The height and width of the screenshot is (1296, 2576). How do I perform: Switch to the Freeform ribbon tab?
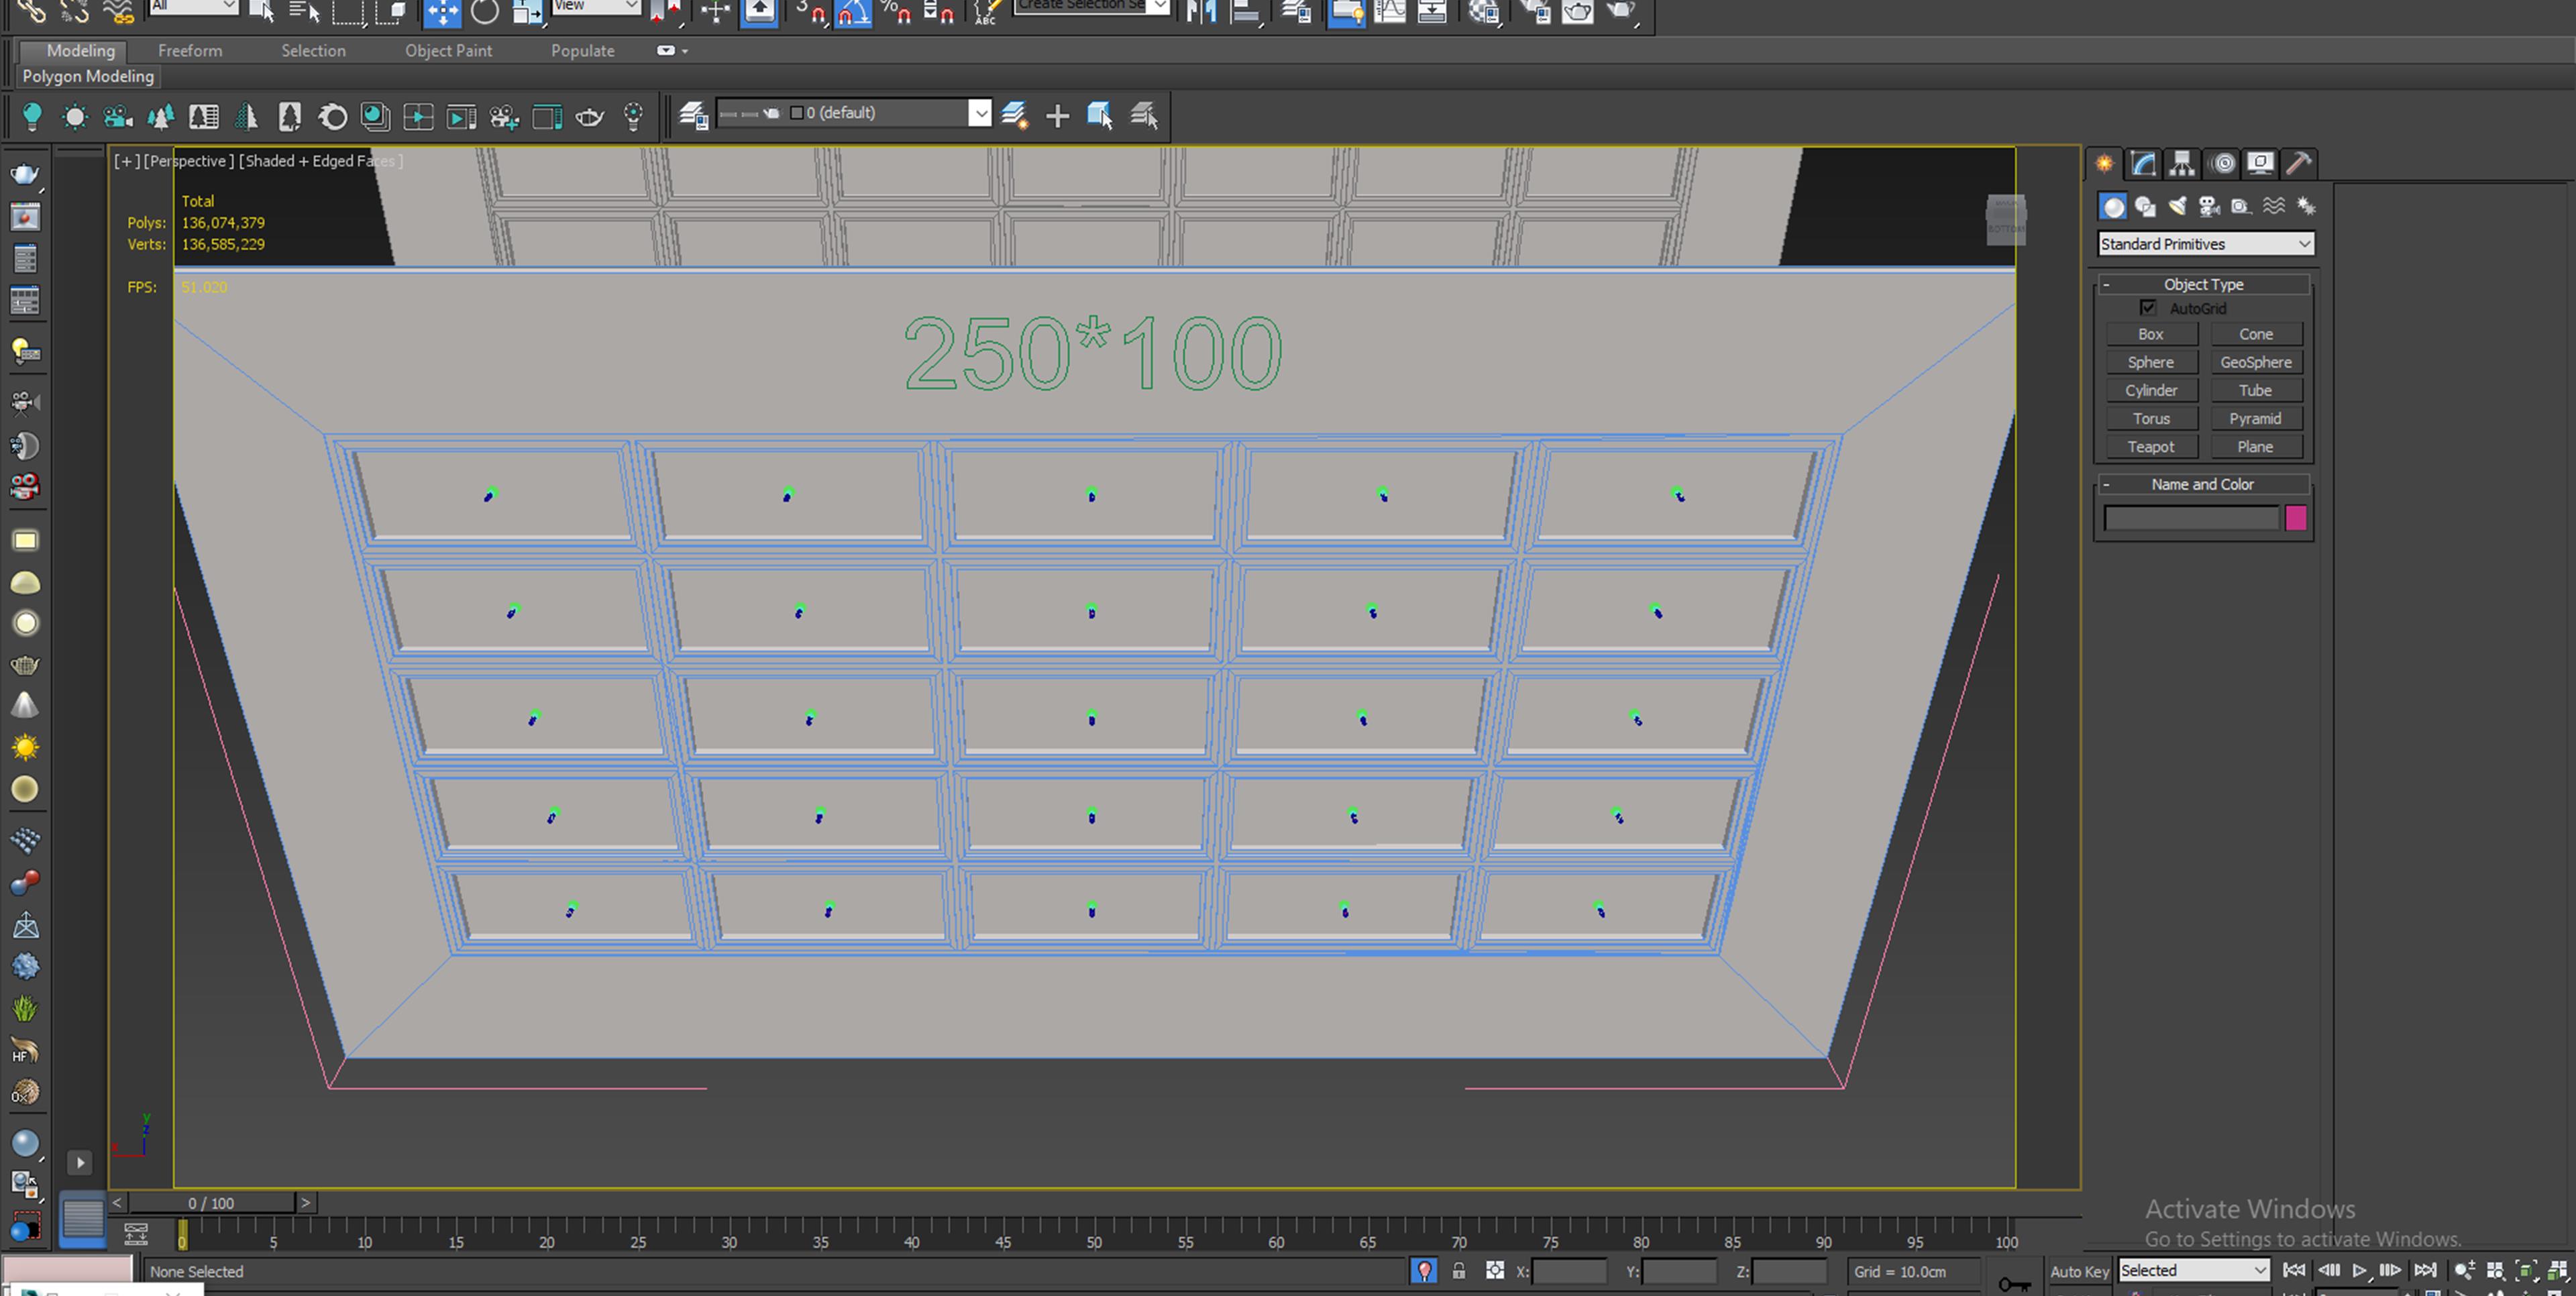tap(190, 50)
